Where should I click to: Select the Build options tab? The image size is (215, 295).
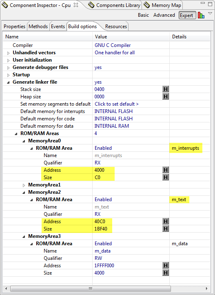click(82, 27)
